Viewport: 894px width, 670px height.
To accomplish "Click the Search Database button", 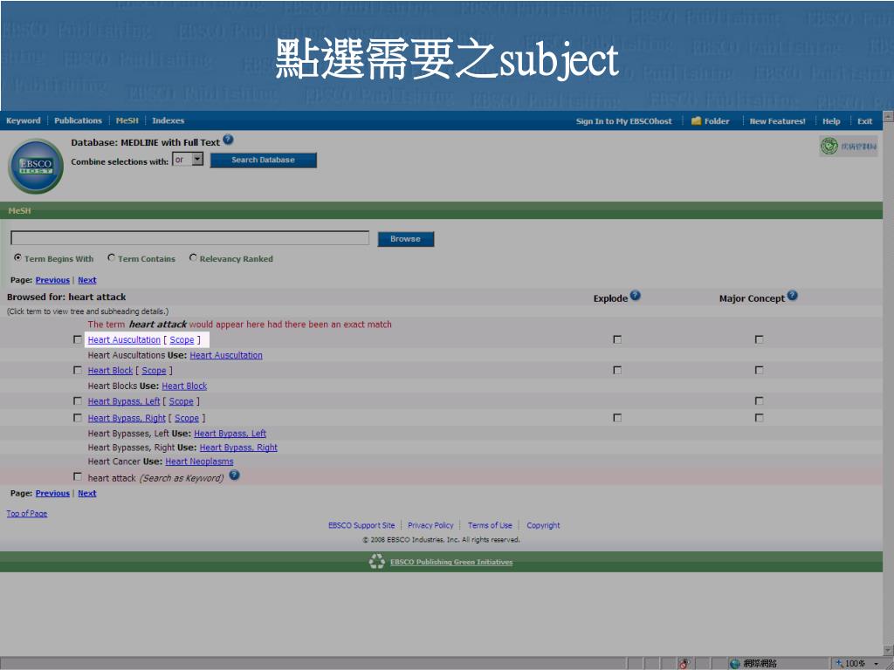I will tap(264, 161).
